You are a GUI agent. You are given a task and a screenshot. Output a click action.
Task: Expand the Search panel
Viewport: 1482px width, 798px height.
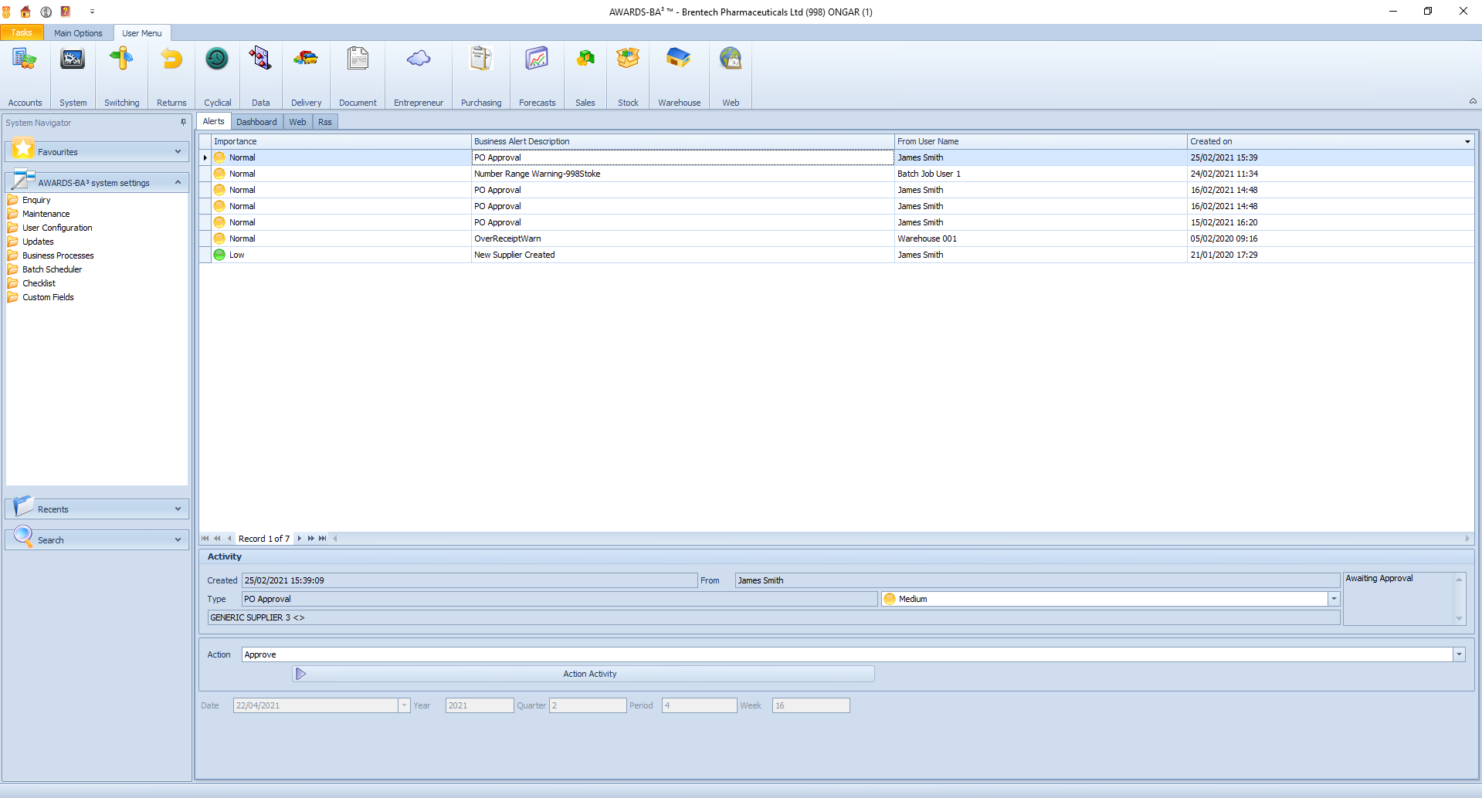tap(178, 540)
